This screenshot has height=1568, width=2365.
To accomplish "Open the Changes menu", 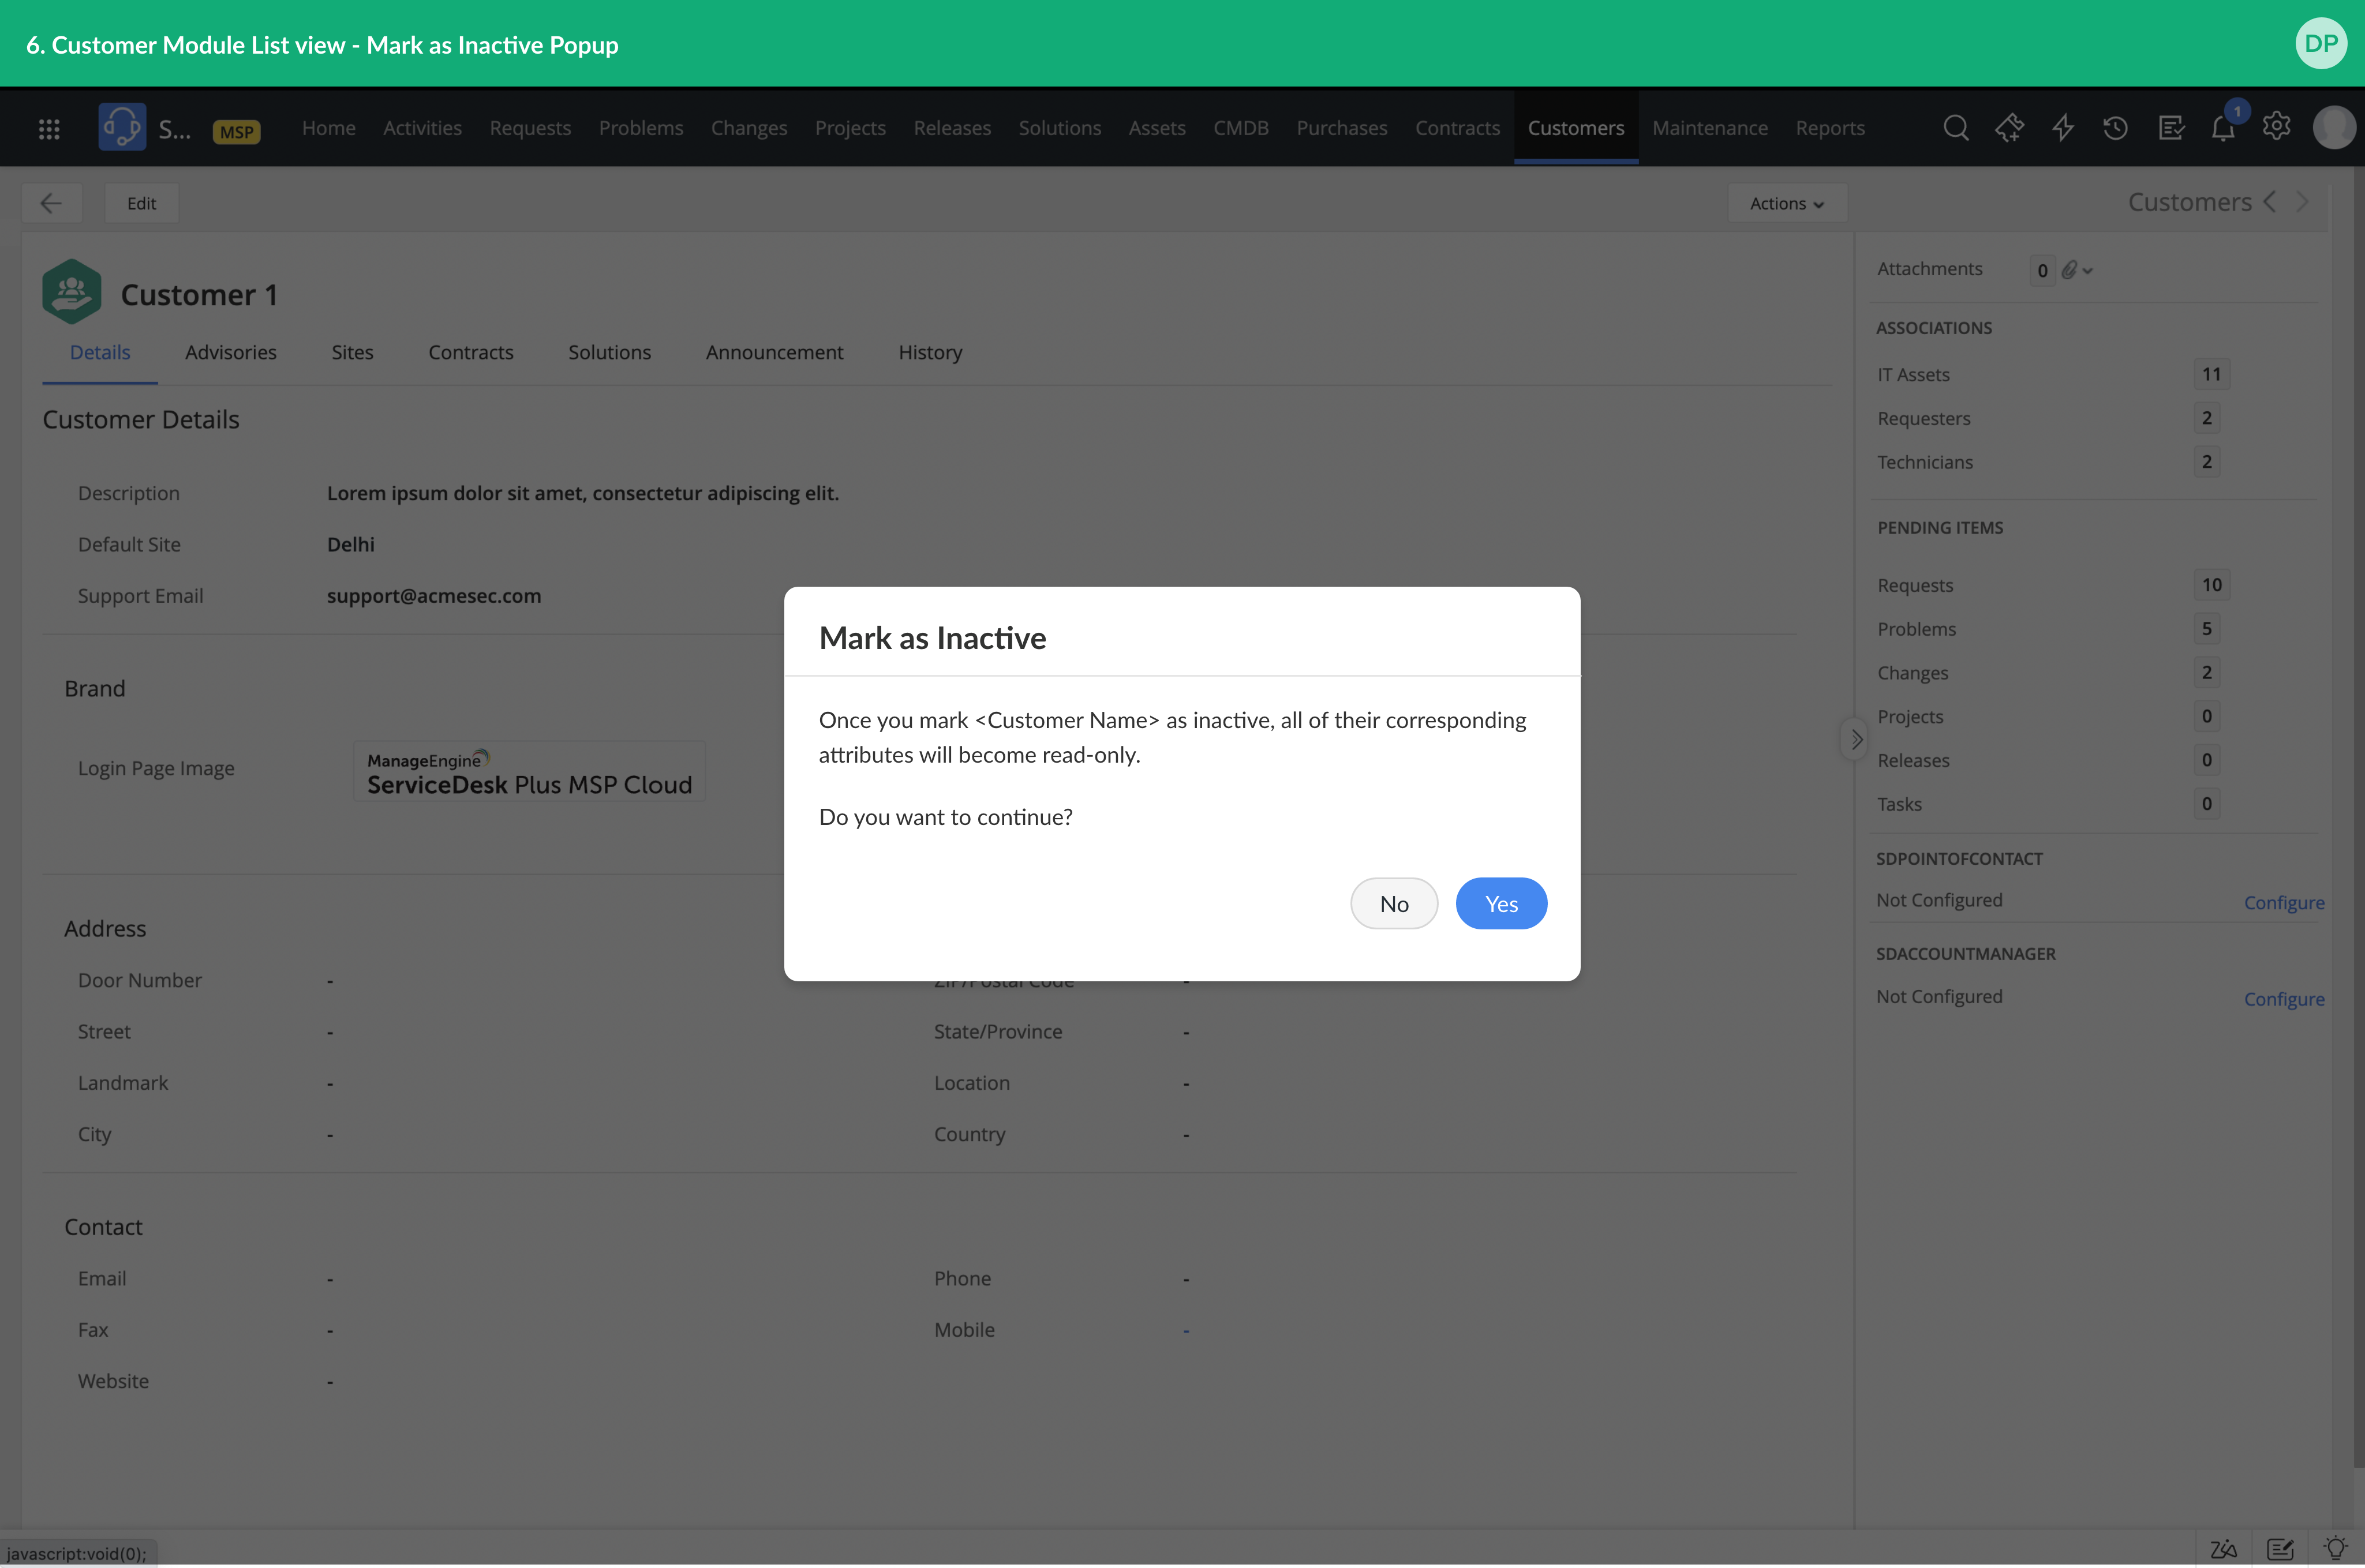I will click(x=749, y=128).
